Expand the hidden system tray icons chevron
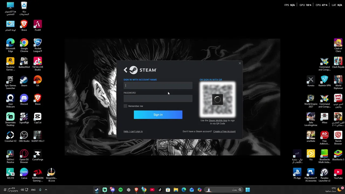Screen dimensions: 345x194 tap(46, 190)
